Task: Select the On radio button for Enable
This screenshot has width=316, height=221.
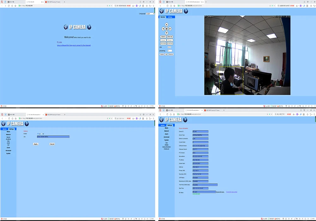Action: (38, 134)
